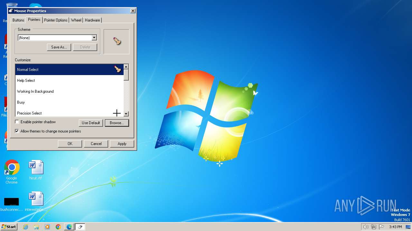The width and height of the screenshot is (412, 231).
Task: Click the taskbar clock 3:43 PM
Action: click(395, 227)
